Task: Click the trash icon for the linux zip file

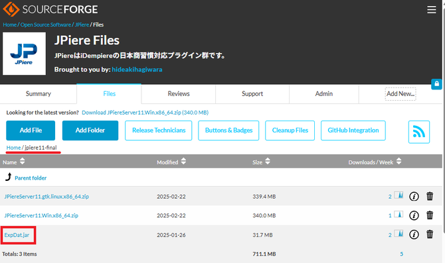Action: pos(430,196)
